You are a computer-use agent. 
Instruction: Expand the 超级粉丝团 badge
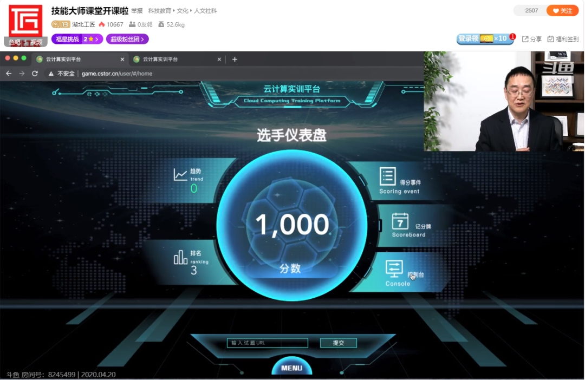(127, 39)
